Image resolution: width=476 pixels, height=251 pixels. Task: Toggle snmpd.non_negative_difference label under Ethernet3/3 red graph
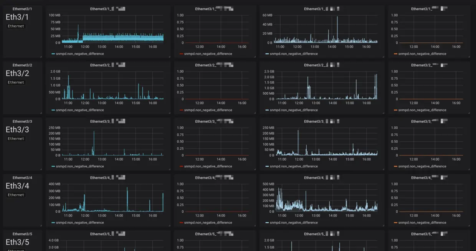pos(208,166)
